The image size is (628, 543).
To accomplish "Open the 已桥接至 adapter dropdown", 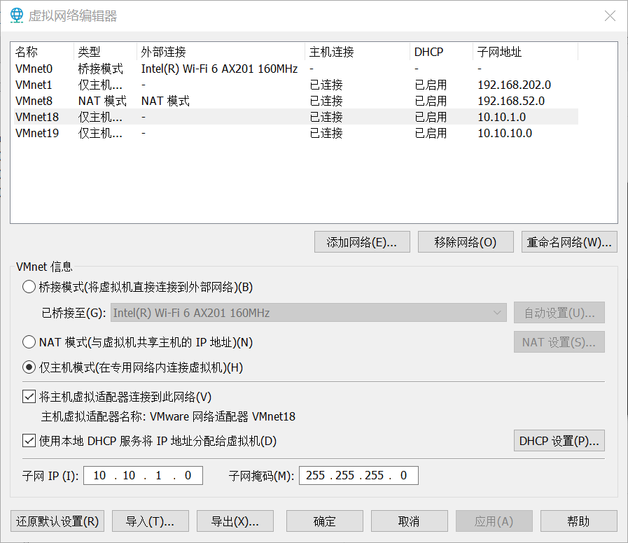I will (x=308, y=313).
